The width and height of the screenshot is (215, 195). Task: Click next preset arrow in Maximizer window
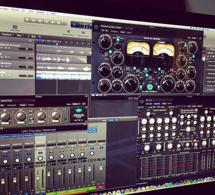coord(2,105)
